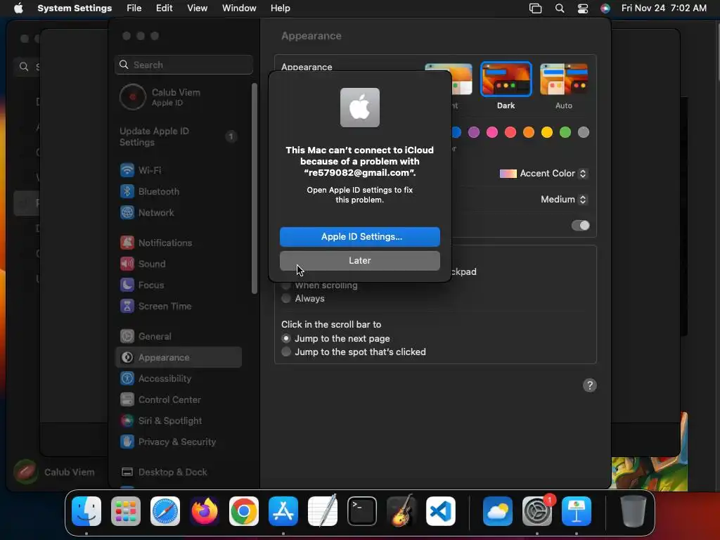Open Spotlight search in menu bar
Screen dimensions: 720x540
[559, 8]
